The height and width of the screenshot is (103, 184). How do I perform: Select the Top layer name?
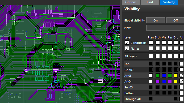(127, 64)
